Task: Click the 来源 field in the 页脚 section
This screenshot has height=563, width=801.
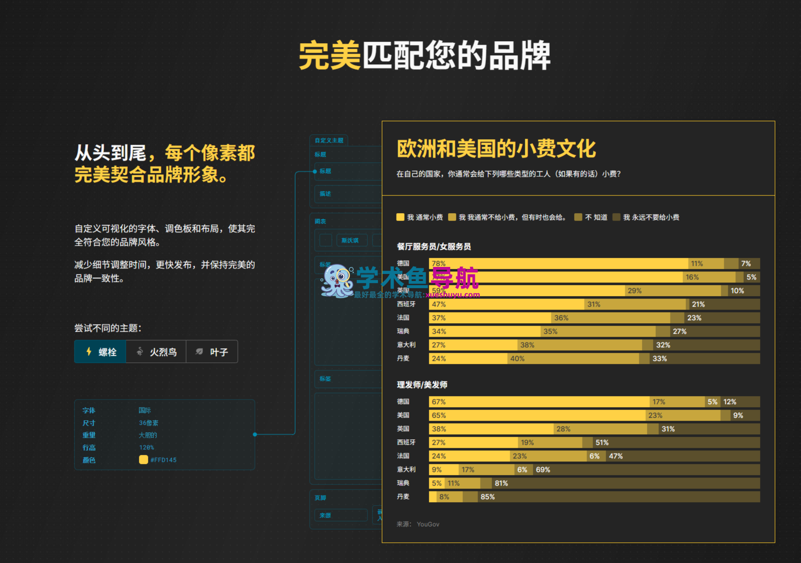Action: click(x=341, y=515)
